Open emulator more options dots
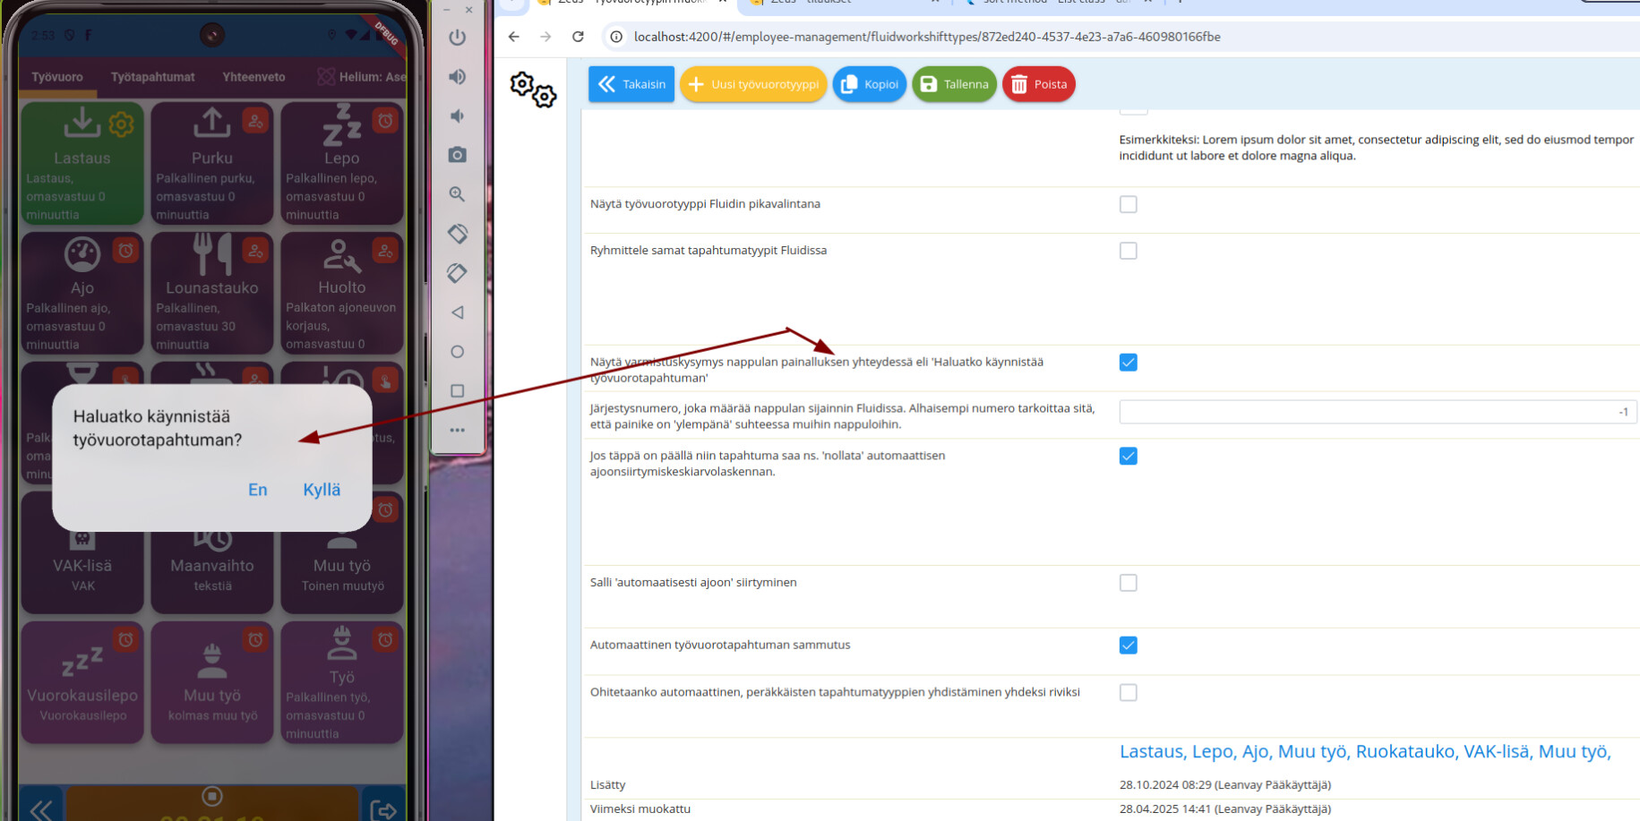Viewport: 1640px width, 821px height. (x=457, y=431)
